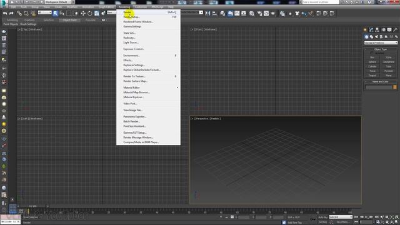400x225 pixels.
Task: Open the Utilities hammer tab
Action: [x=396, y=30]
